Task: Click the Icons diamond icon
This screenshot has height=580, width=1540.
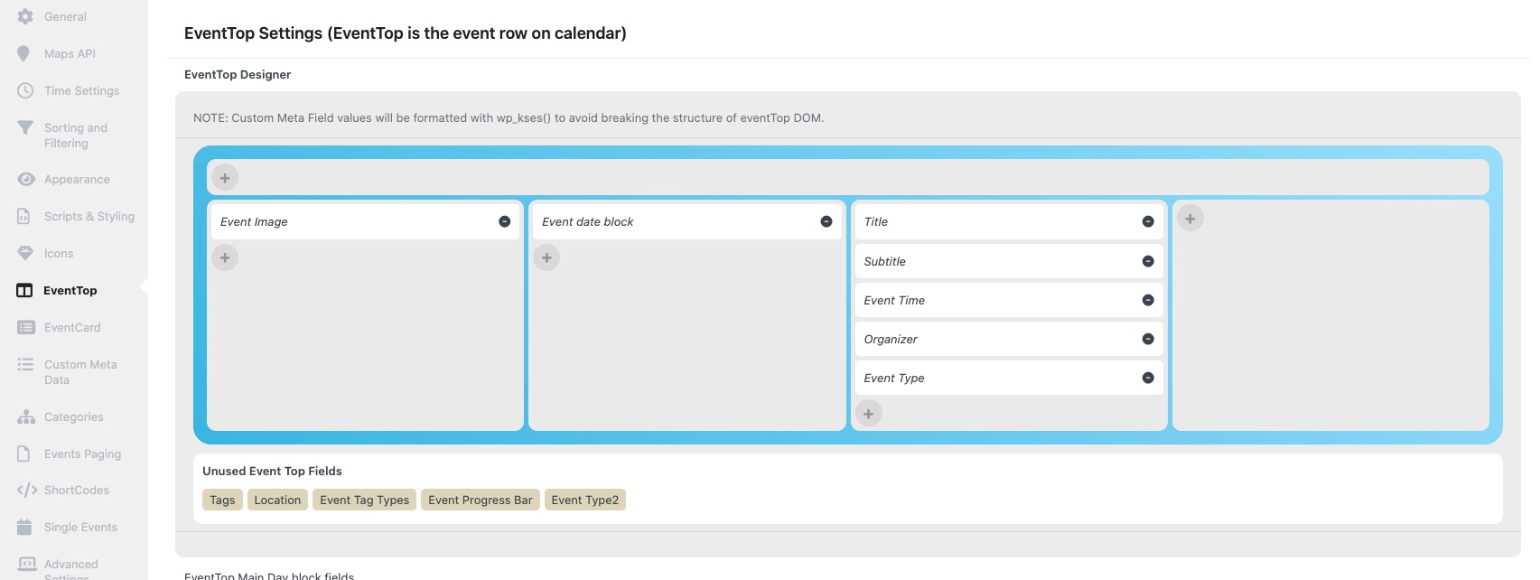Action: pos(25,253)
